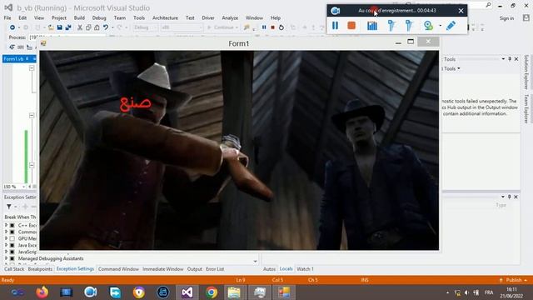Image resolution: width=533 pixels, height=300 pixels.
Task: Click the recorder app logo icon
Action: [335, 11]
